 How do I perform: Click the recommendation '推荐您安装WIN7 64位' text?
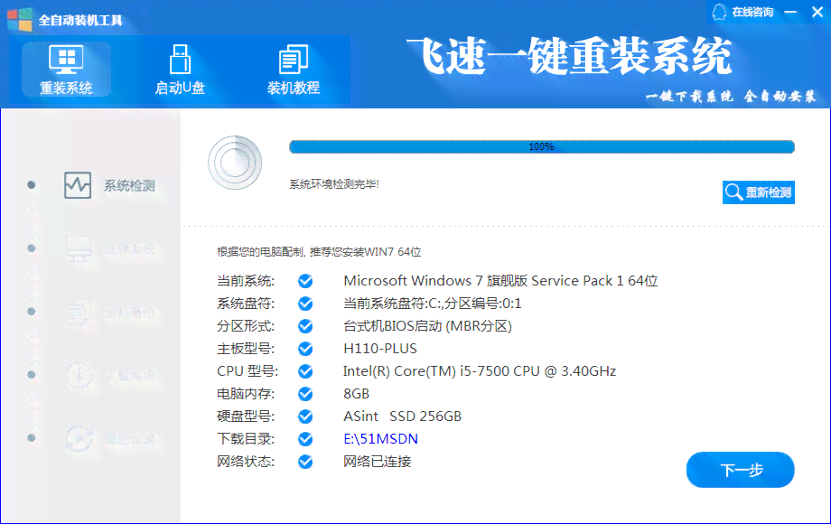(365, 252)
